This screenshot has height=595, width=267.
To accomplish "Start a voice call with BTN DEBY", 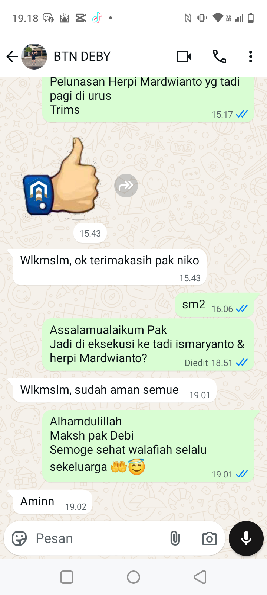I will tap(219, 57).
